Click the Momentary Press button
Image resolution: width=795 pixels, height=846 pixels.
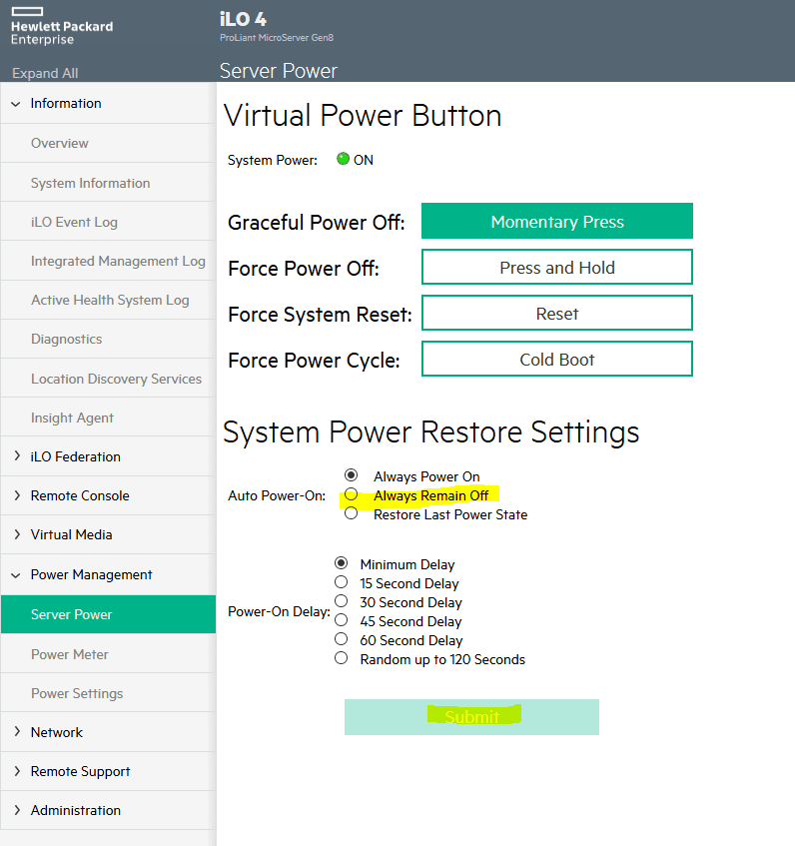click(557, 221)
